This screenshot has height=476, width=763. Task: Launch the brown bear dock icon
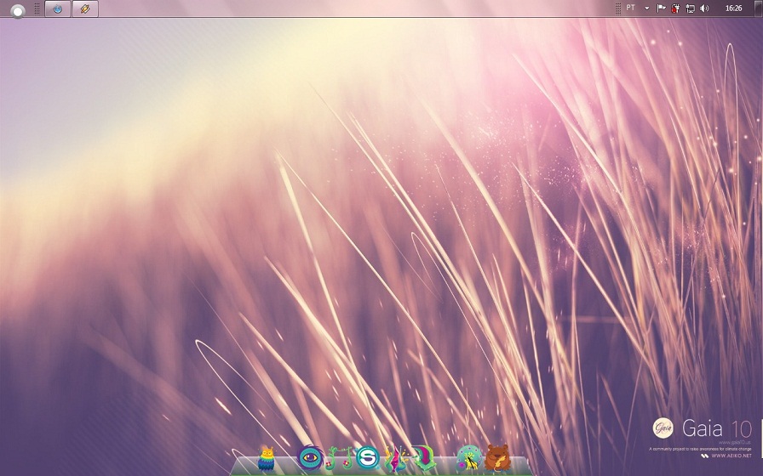pos(497,459)
